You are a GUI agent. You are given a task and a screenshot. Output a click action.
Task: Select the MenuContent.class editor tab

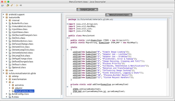[119, 15]
